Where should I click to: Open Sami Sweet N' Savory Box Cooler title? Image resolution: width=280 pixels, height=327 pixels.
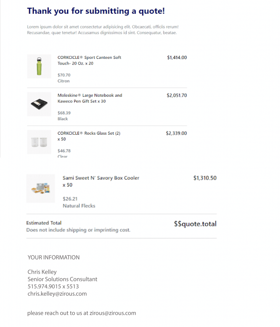coord(101,181)
